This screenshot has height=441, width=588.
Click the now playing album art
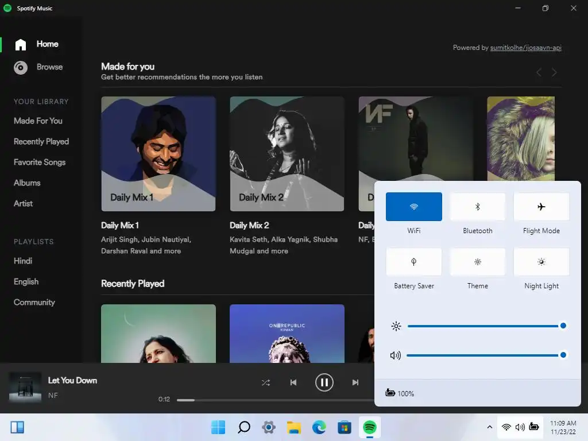(x=25, y=388)
